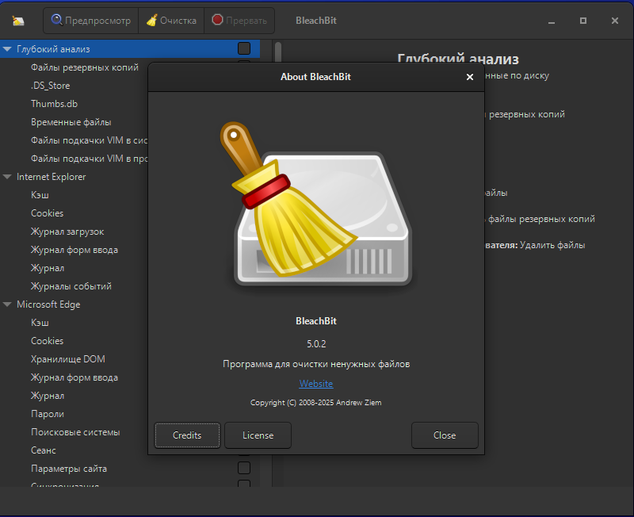Click the Предпросмотр magnifier icon

click(56, 20)
